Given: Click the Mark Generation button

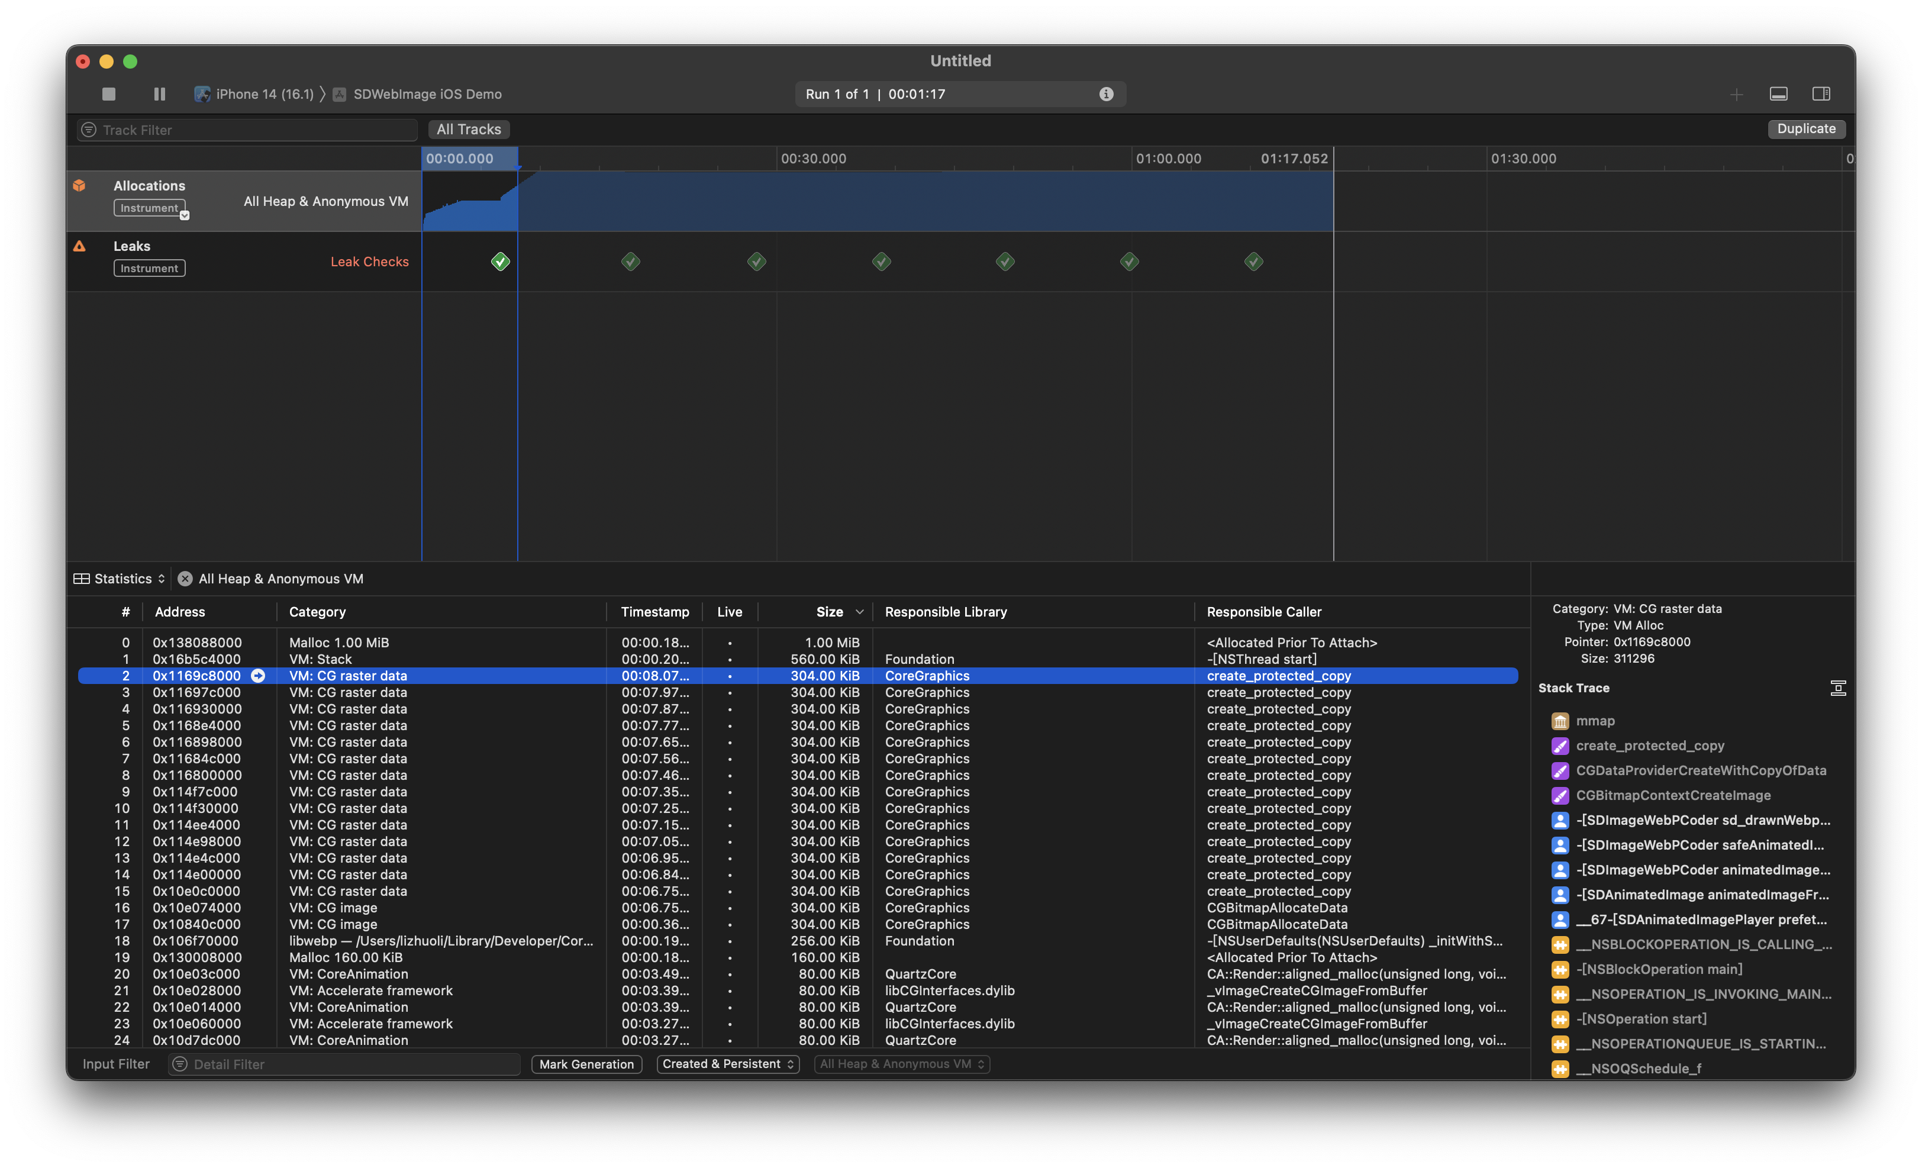Looking at the screenshot, I should [586, 1064].
